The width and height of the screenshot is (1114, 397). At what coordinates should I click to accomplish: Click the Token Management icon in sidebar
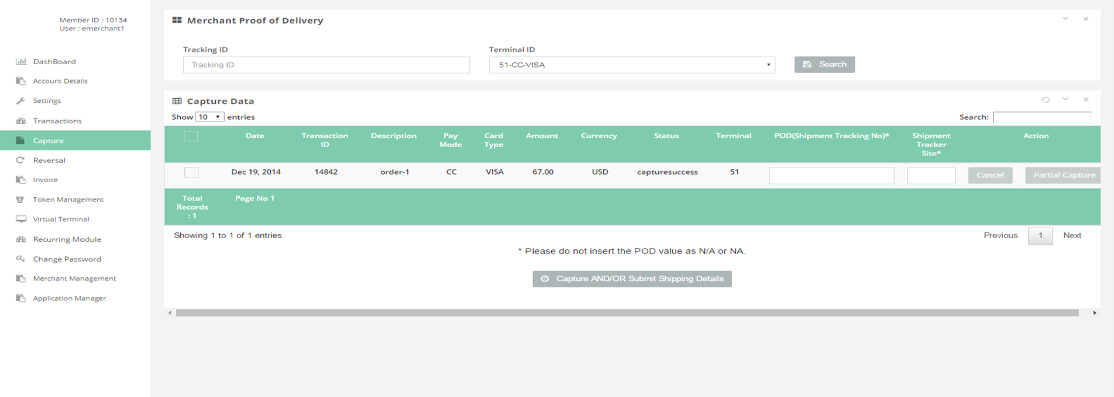pyautogui.click(x=20, y=199)
